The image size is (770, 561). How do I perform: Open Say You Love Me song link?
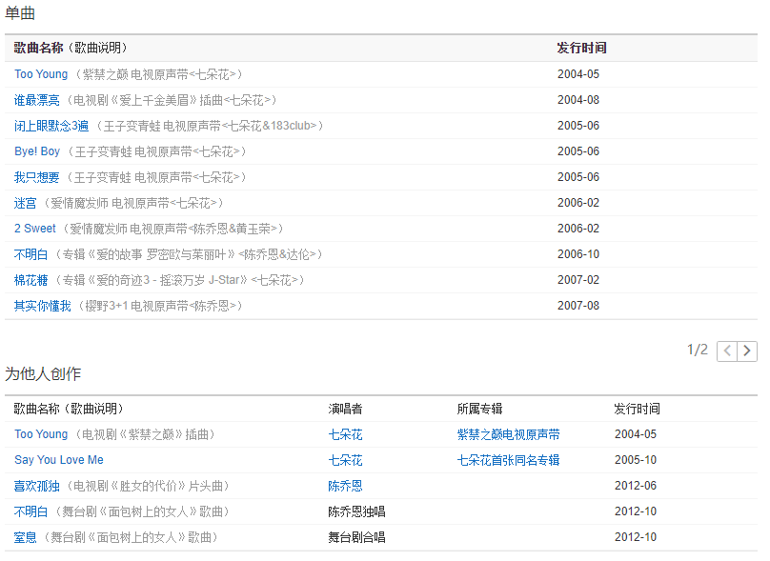coord(59,460)
